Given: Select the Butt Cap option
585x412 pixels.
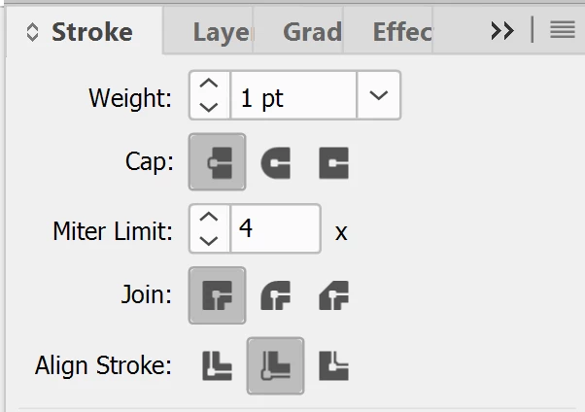Looking at the screenshot, I should pos(218,161).
